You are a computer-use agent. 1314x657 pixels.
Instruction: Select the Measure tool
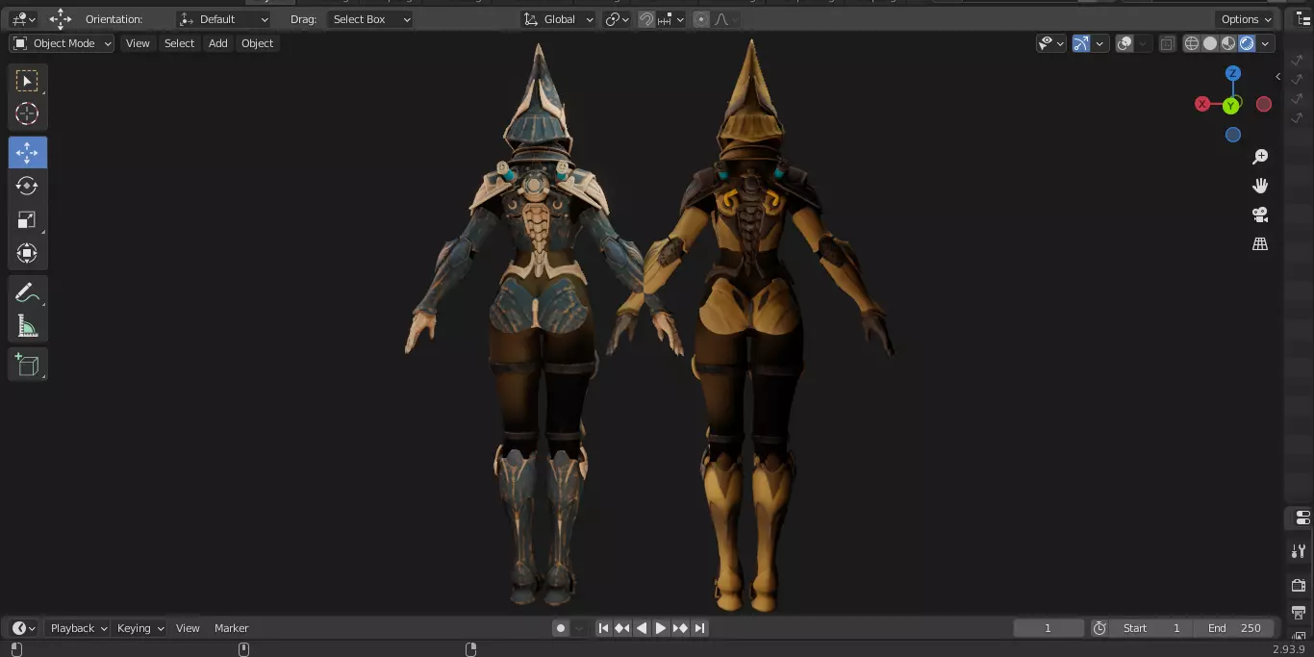27,326
